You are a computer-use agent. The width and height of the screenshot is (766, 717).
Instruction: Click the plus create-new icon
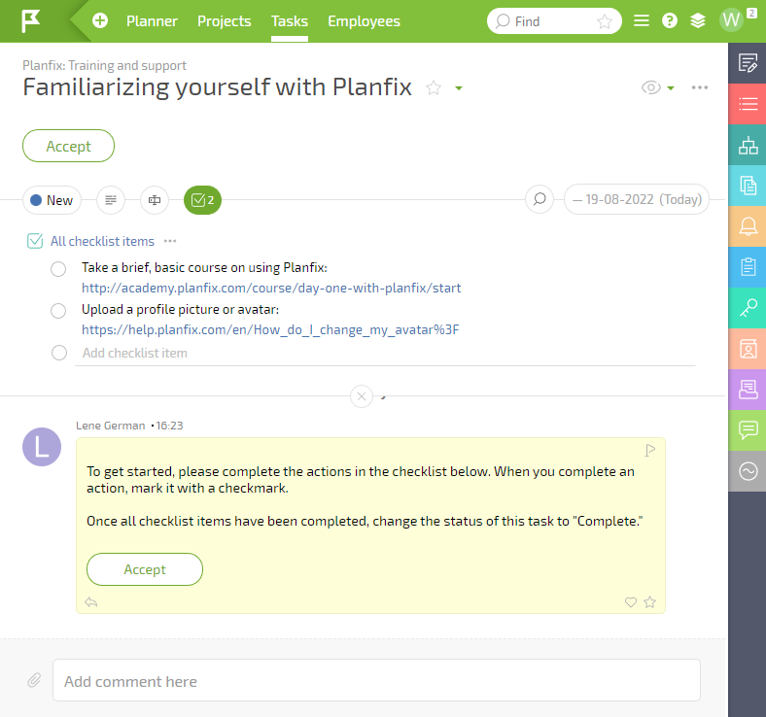coord(100,21)
